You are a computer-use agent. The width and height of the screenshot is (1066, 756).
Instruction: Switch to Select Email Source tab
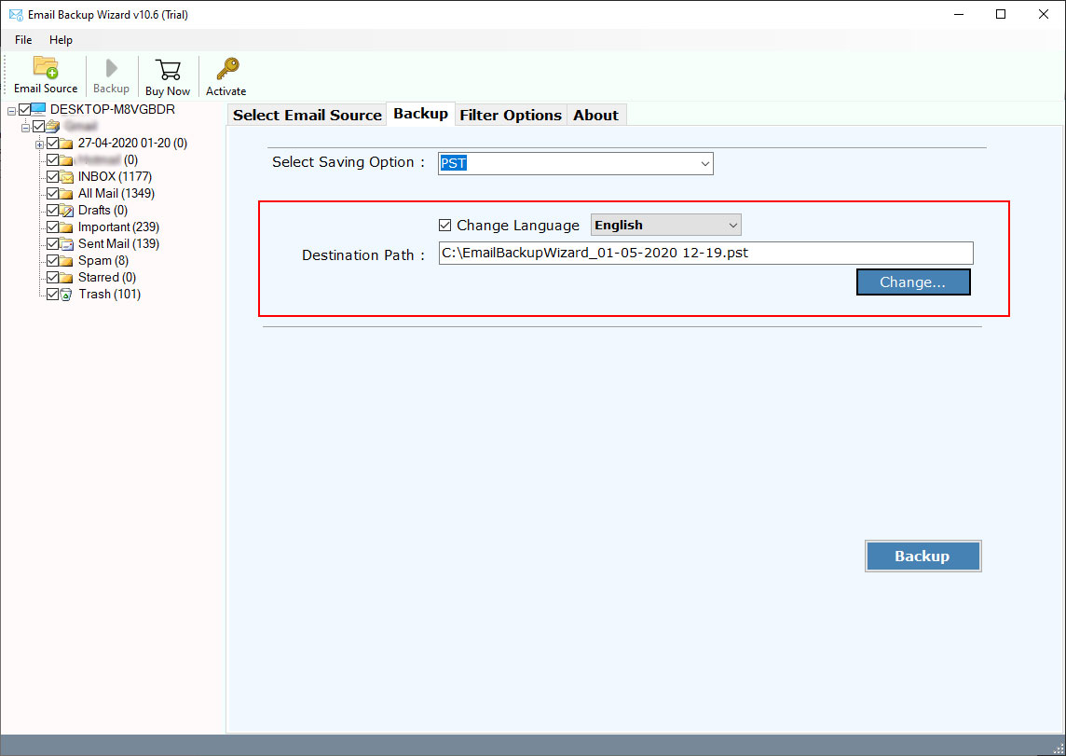[x=307, y=115]
